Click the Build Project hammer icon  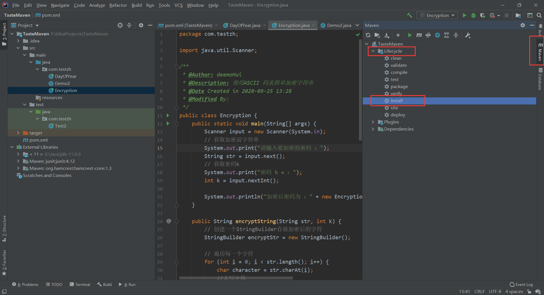point(409,15)
